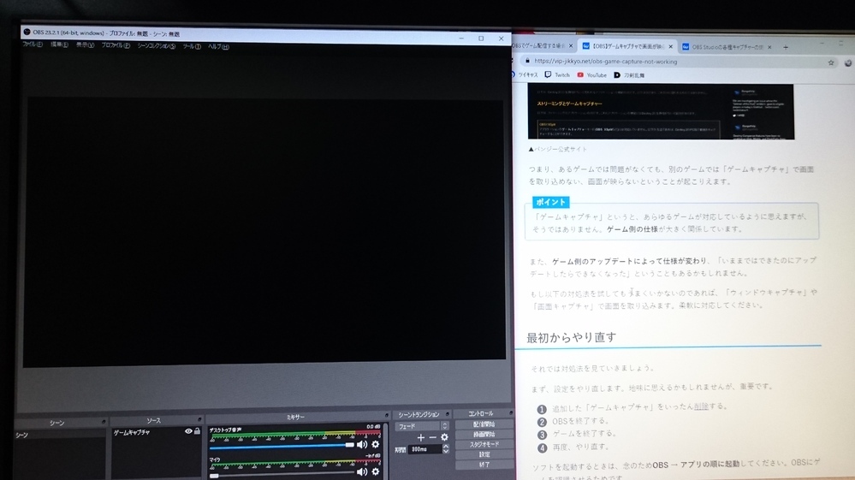Open the フェード transition dropdown

(423, 426)
